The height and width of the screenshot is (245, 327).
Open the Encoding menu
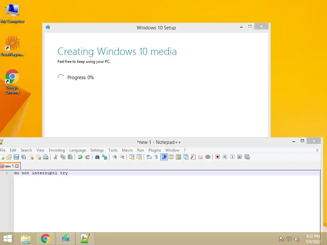[x=57, y=150]
